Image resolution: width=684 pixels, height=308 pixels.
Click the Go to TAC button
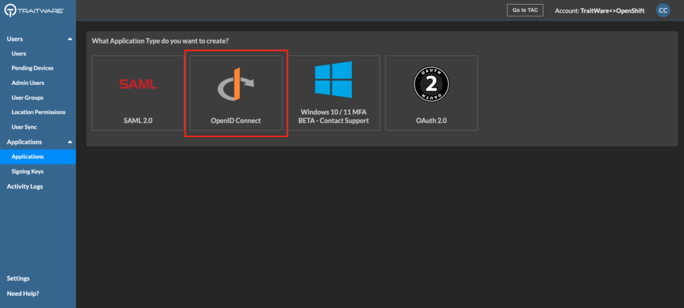point(525,10)
